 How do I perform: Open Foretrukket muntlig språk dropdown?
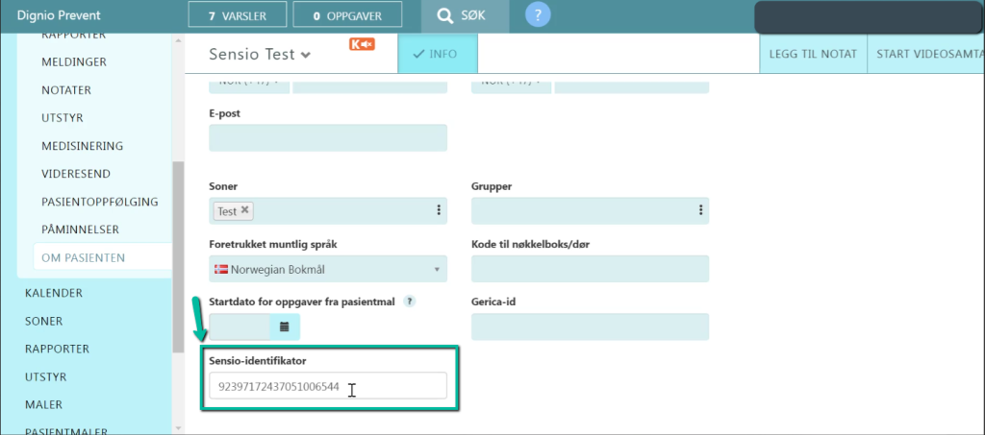(328, 270)
